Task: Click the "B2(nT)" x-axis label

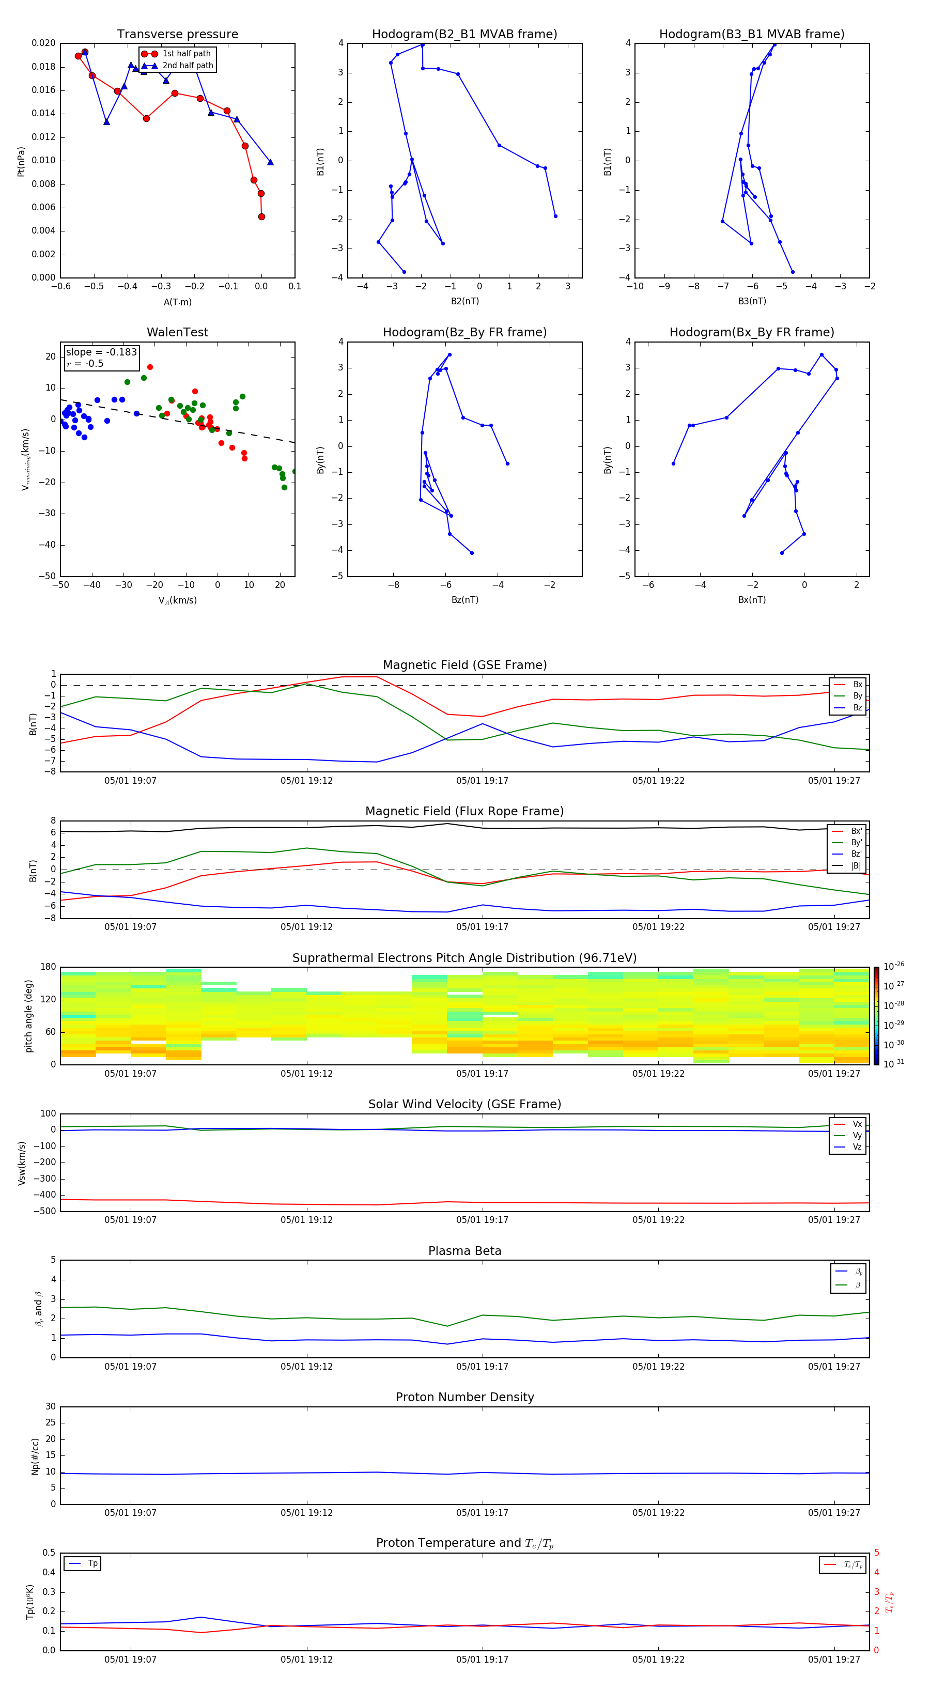Action: click(x=464, y=301)
